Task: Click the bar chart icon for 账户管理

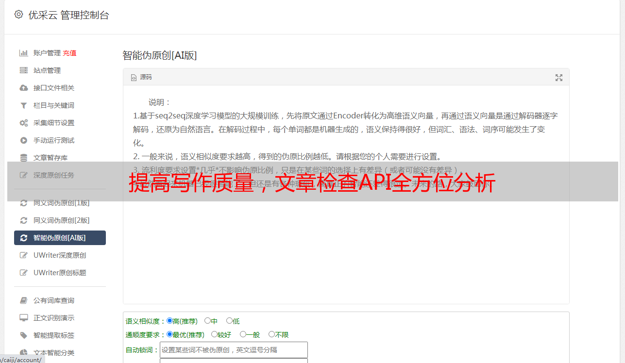Action: coord(23,53)
